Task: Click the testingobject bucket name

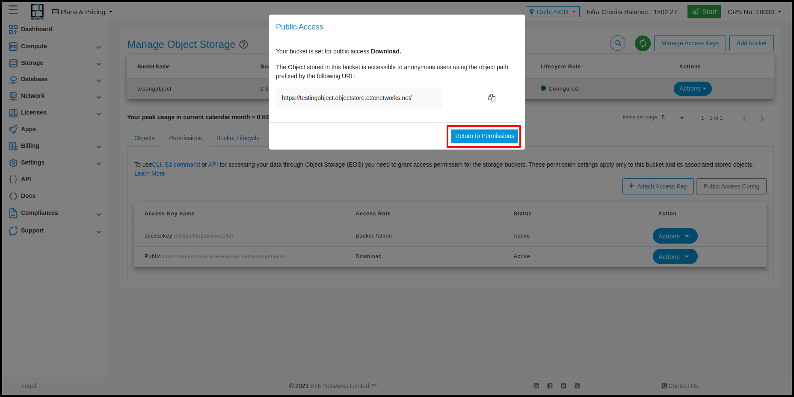Action: pyautogui.click(x=154, y=89)
